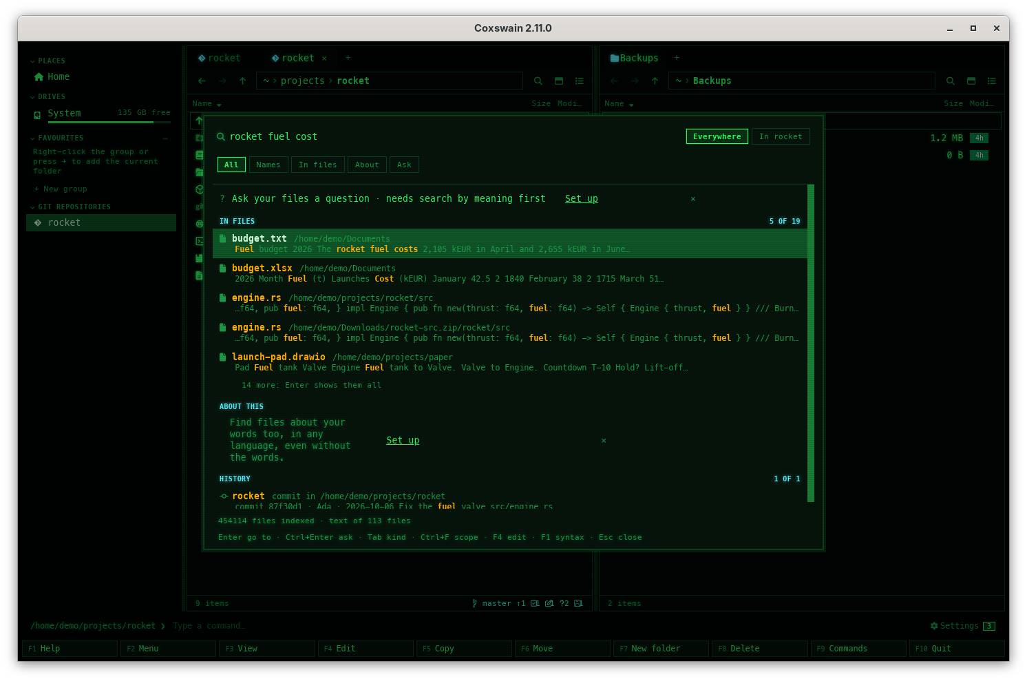Click the F7 New folder button
The image size is (1027, 681).
pos(661,649)
